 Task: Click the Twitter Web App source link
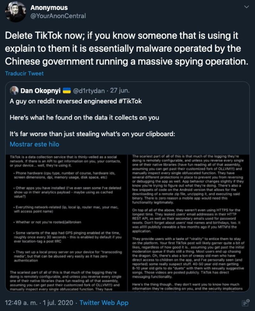pyautogui.click(x=104, y=303)
